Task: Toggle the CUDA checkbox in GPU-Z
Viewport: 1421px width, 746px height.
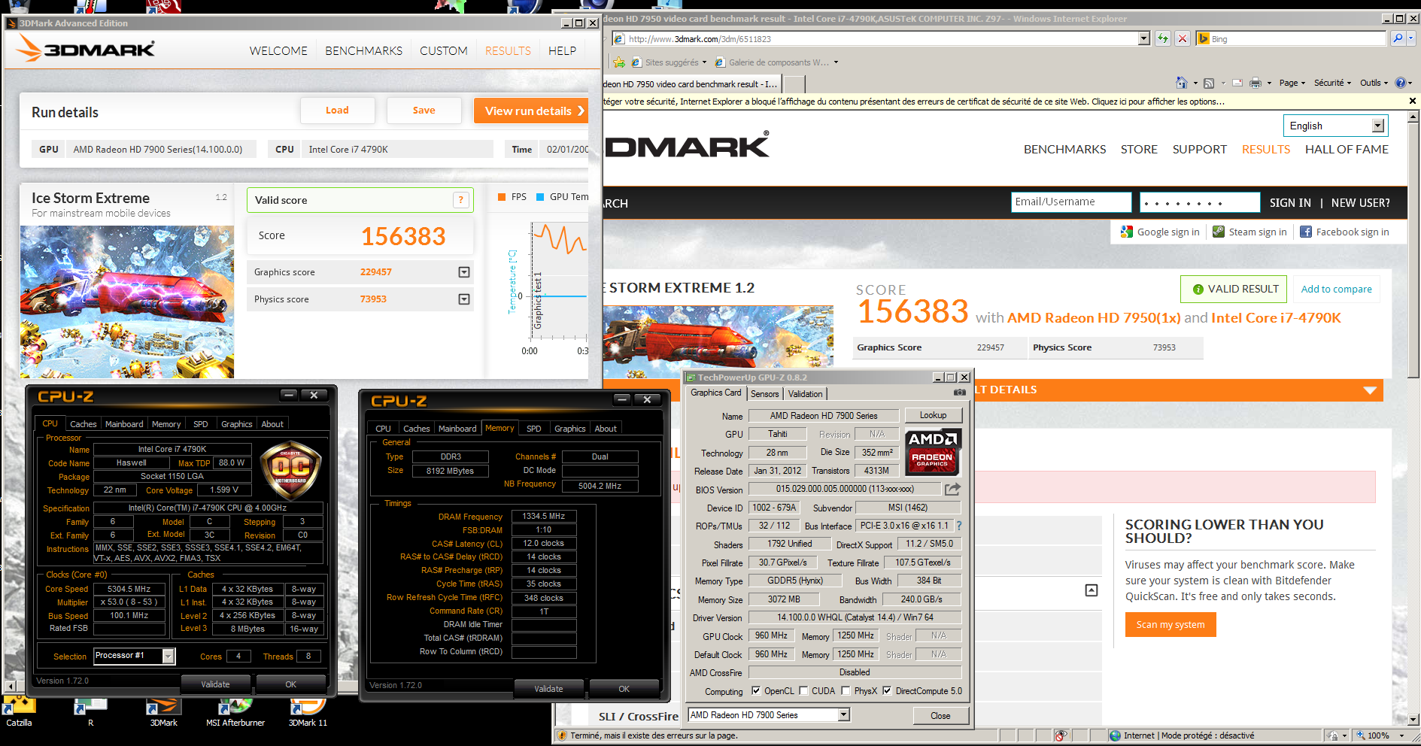Action: click(x=803, y=690)
